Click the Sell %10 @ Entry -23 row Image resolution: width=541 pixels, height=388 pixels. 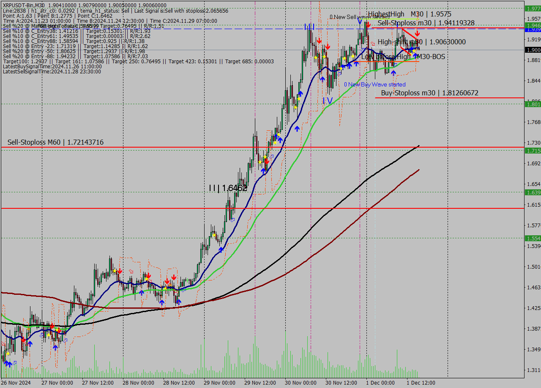(75, 46)
